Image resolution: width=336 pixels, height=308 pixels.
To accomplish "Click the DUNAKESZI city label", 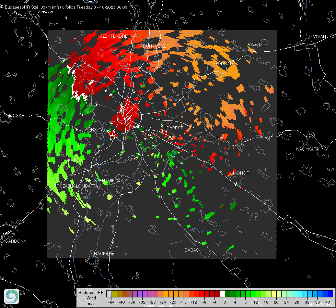I will pyautogui.click(x=154, y=46).
